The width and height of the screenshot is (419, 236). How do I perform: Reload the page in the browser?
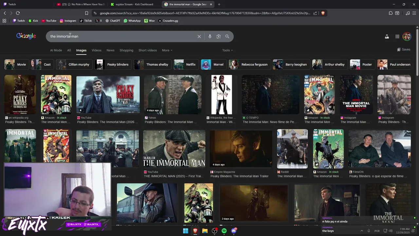point(18,13)
